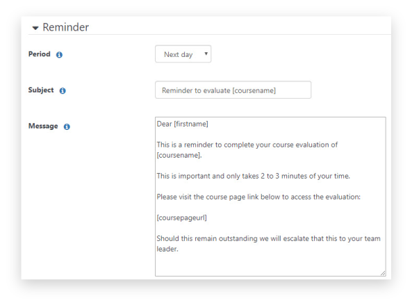Viewport: 412px width, 305px height.
Task: Open the Subject help info icon
Action: [x=63, y=90]
